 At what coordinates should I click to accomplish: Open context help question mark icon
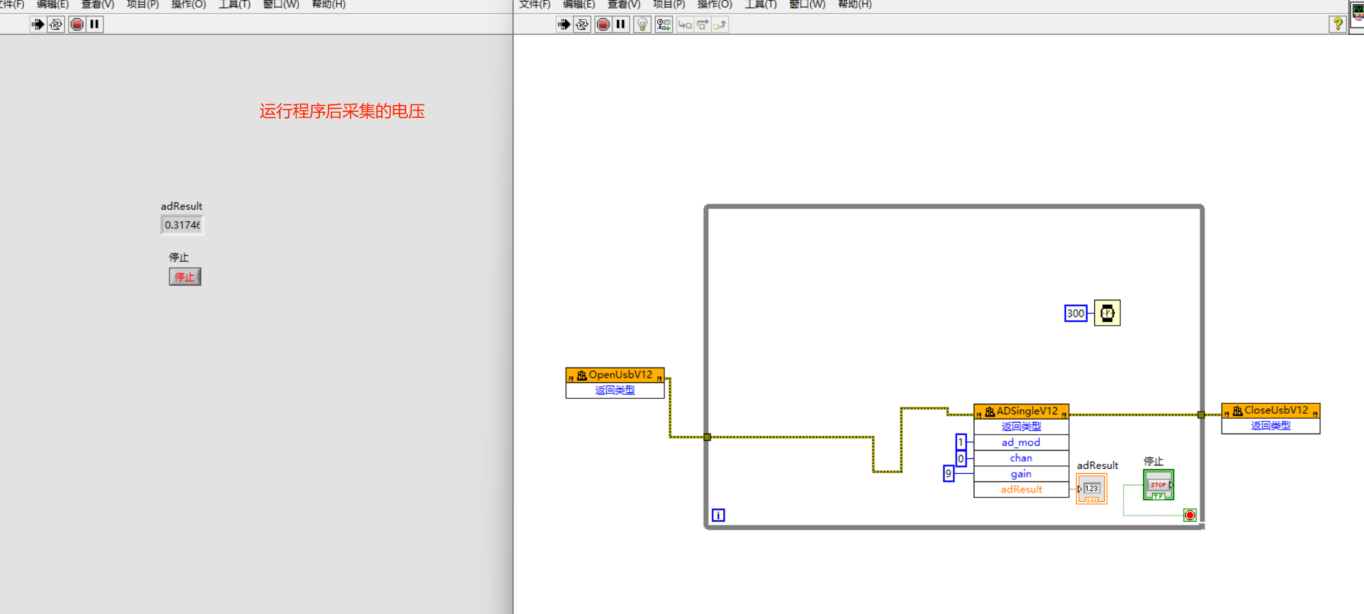click(1338, 24)
